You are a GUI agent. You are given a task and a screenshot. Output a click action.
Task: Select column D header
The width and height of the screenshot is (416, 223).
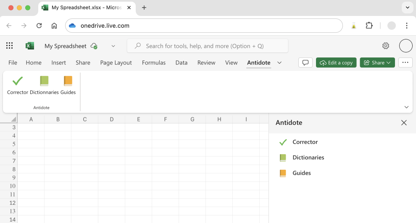click(112, 119)
